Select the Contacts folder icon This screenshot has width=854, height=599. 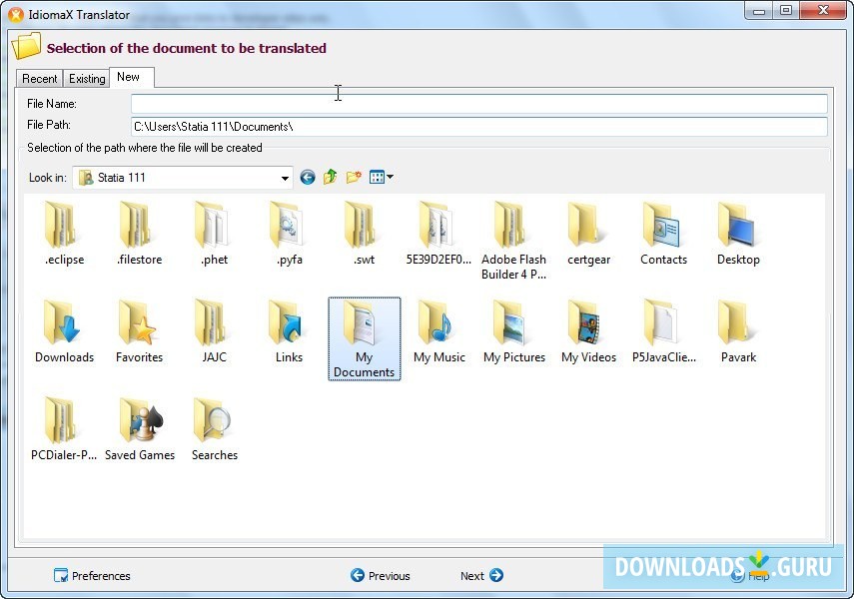click(661, 226)
